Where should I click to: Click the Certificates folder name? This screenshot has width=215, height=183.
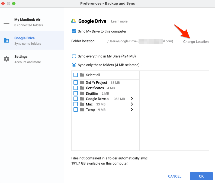(x=95, y=88)
